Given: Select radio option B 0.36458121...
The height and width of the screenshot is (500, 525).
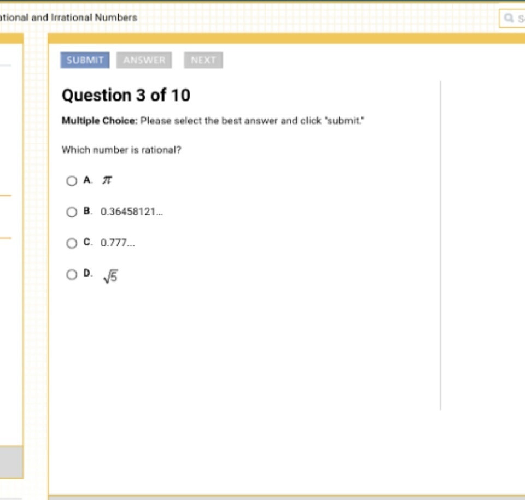Looking at the screenshot, I should [72, 212].
